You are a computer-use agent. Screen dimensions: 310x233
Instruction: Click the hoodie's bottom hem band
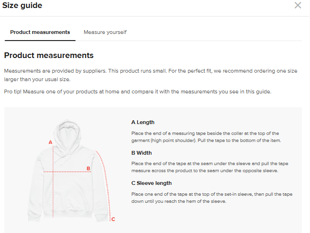70,214
